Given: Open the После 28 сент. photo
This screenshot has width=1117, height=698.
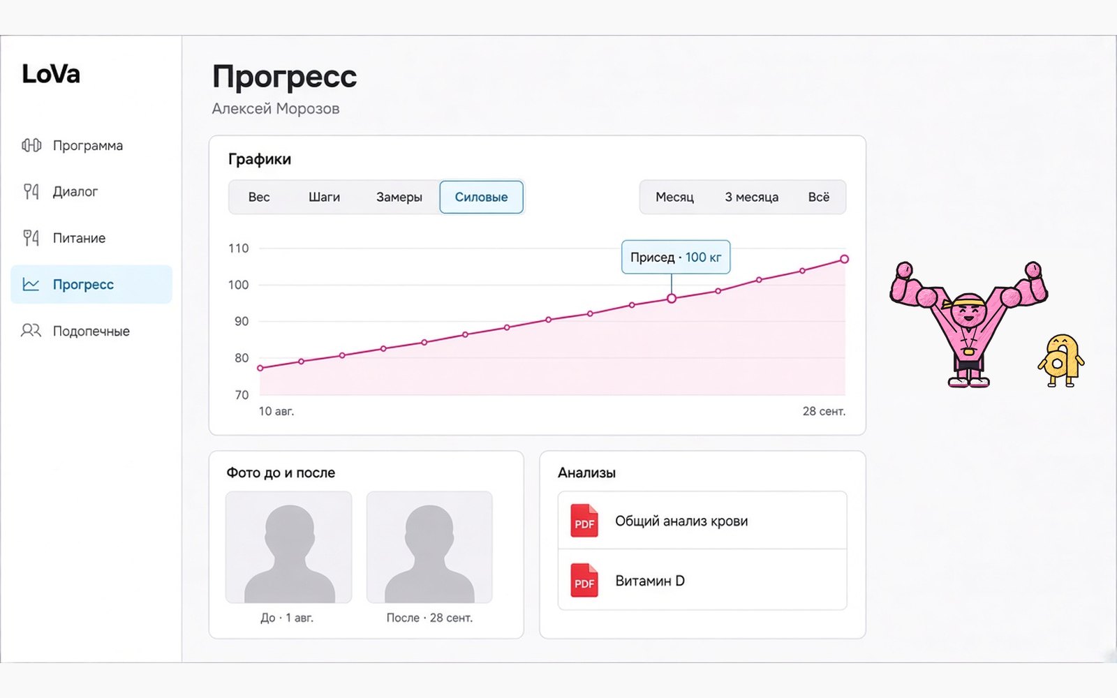Looking at the screenshot, I should 429,547.
